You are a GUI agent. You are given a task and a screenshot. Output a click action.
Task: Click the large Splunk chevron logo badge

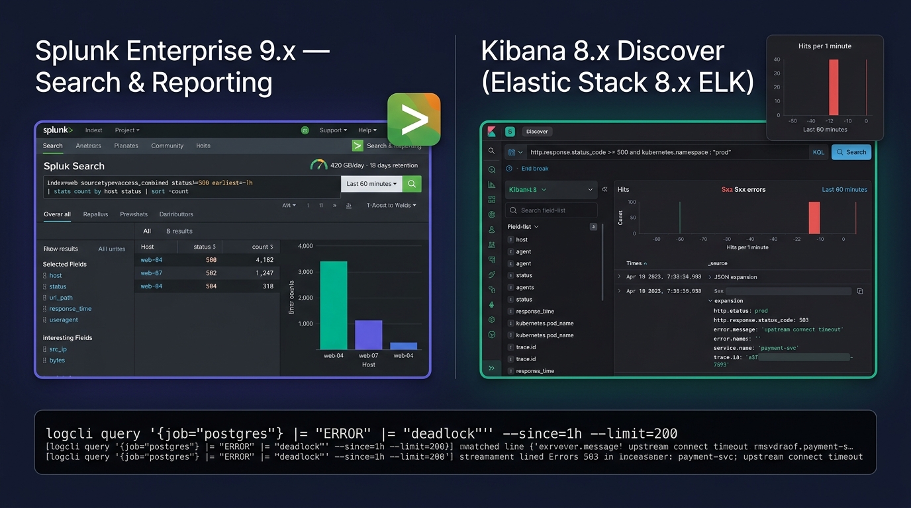[x=414, y=119]
